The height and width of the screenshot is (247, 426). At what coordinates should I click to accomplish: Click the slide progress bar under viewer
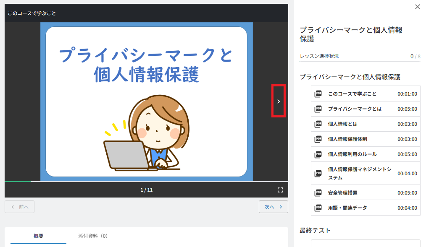click(x=147, y=182)
